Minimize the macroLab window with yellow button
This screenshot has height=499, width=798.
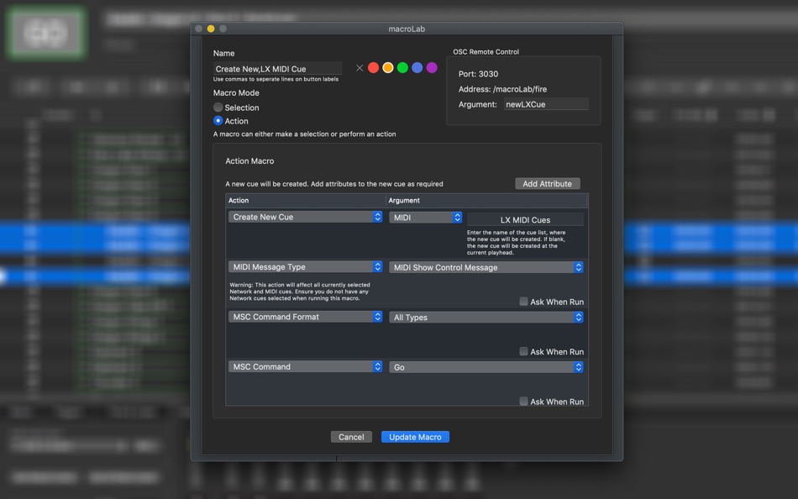click(211, 29)
